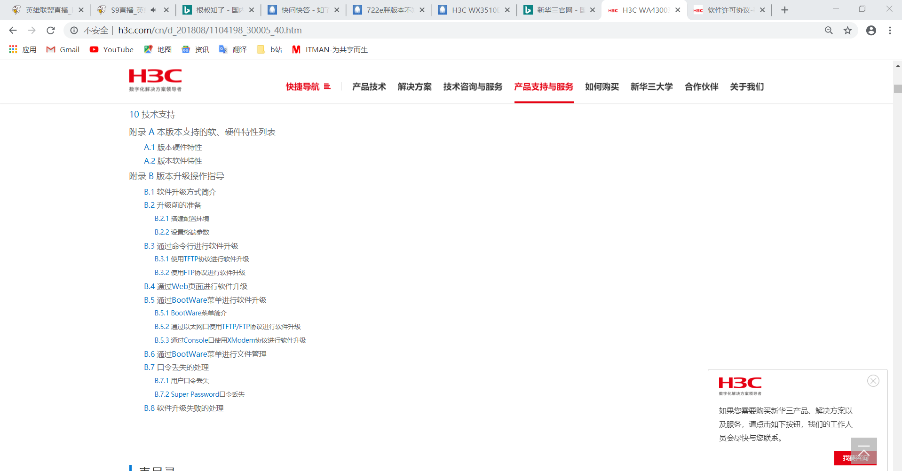Image resolution: width=902 pixels, height=471 pixels.
Task: Open link B.4 通过Web页面进行软件升级
Action: pyautogui.click(x=196, y=286)
